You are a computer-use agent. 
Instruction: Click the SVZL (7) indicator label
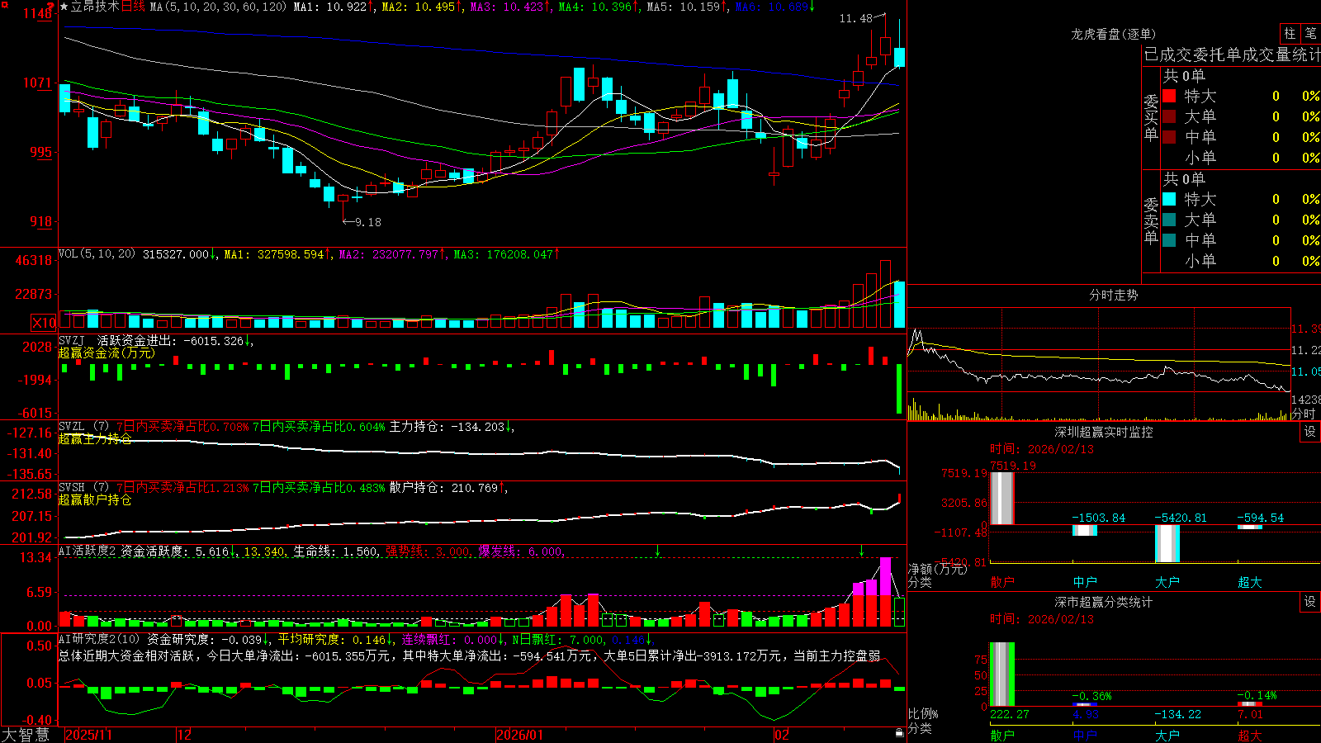pos(83,427)
